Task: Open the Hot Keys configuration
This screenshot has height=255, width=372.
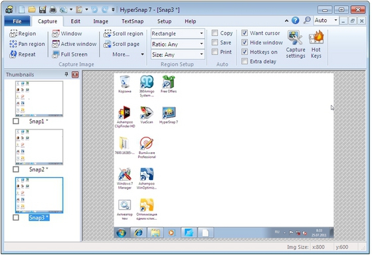Action: coord(316,44)
